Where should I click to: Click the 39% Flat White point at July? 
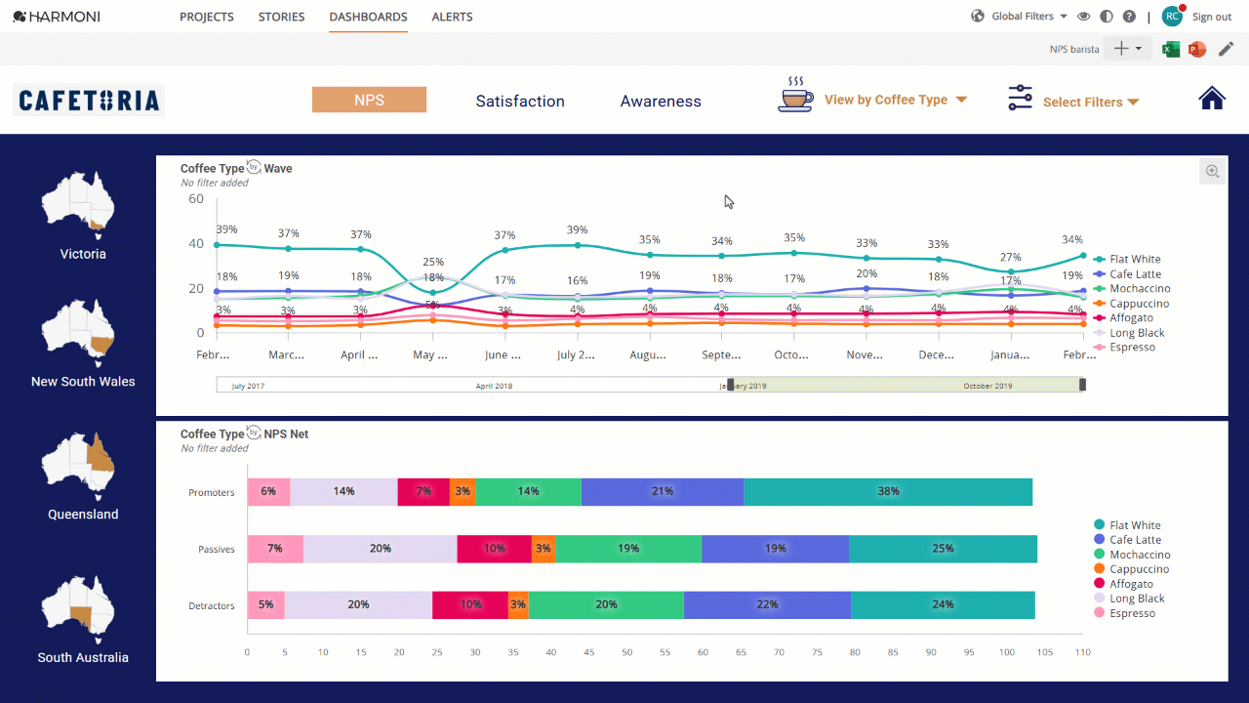[577, 245]
